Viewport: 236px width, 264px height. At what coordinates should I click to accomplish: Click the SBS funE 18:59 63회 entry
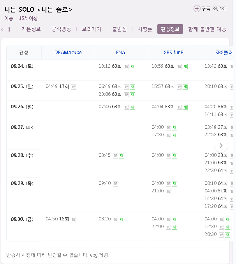163,66
